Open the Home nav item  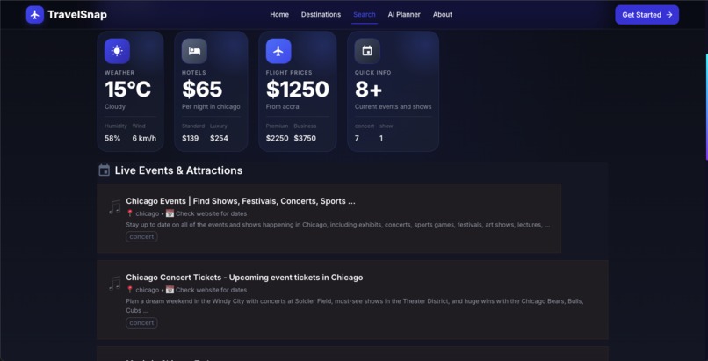[279, 14]
